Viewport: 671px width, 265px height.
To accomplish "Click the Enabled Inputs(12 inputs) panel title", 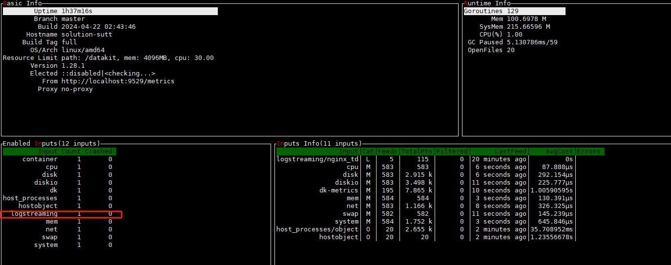I will (51, 144).
